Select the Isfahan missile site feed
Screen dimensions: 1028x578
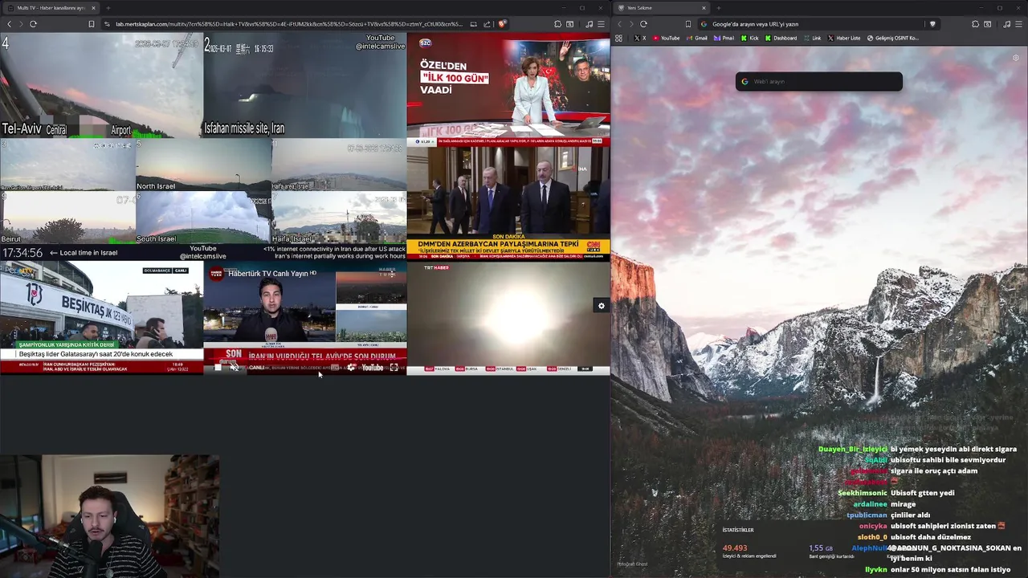click(x=304, y=85)
